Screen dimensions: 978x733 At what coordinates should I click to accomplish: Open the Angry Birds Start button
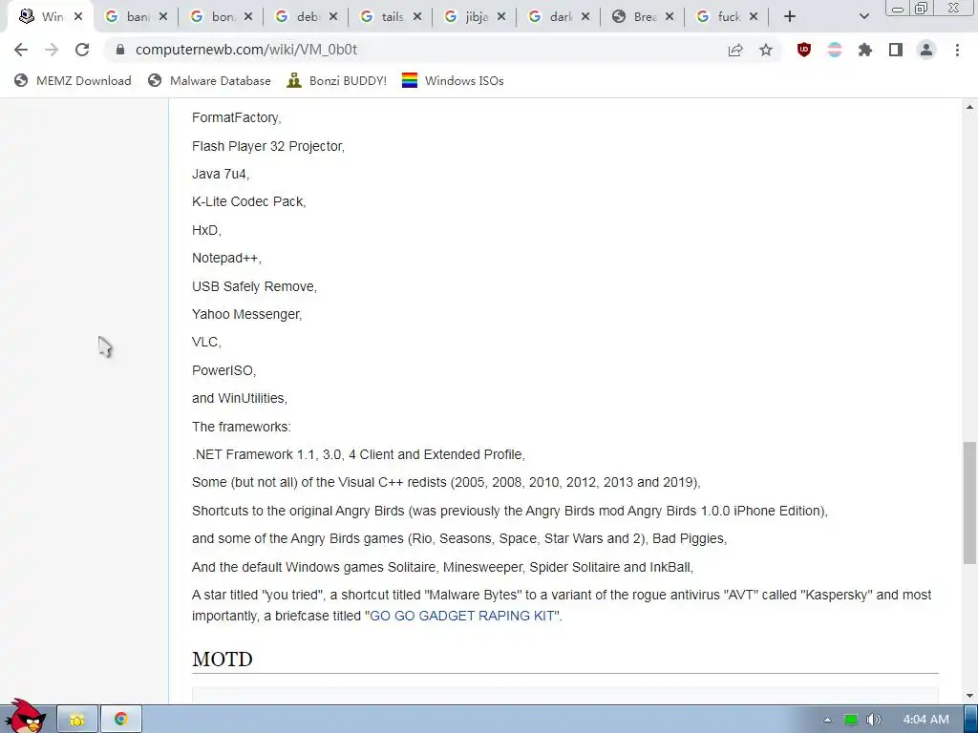coord(25,716)
